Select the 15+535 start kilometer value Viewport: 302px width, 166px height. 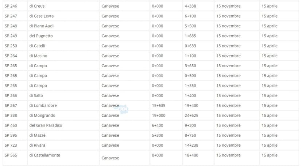click(159, 105)
